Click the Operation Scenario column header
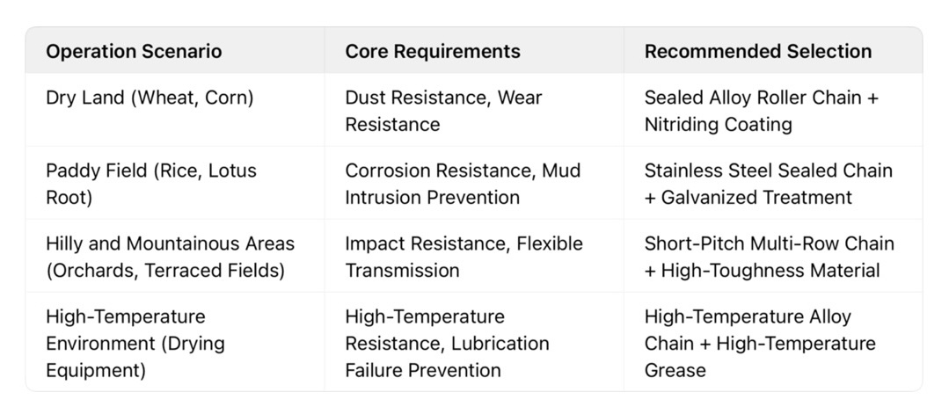Screen dimensions: 949x414 tap(134, 51)
